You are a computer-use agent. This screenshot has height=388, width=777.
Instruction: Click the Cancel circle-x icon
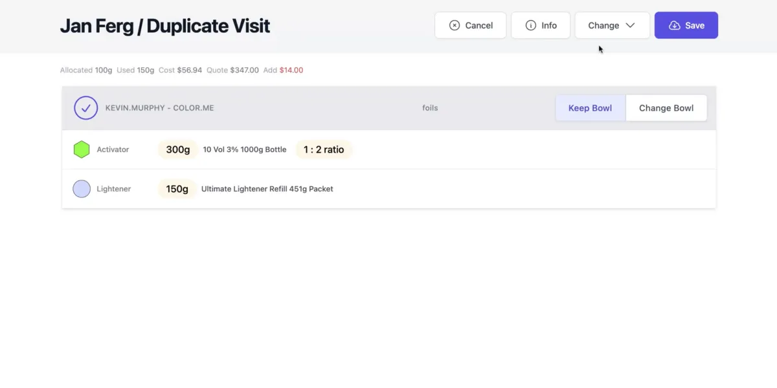(x=455, y=25)
